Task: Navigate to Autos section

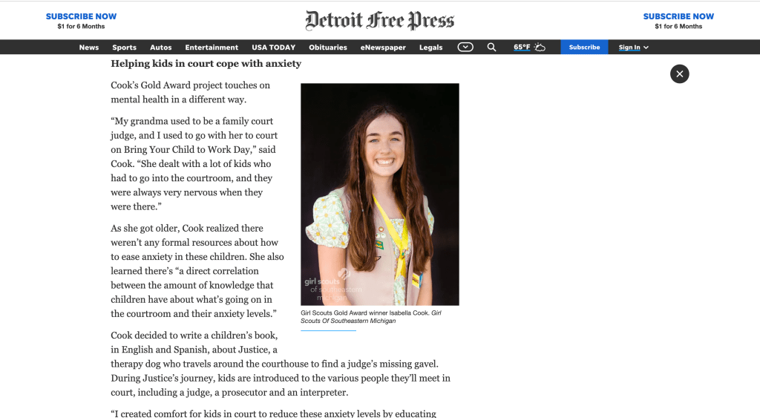Action: point(160,47)
